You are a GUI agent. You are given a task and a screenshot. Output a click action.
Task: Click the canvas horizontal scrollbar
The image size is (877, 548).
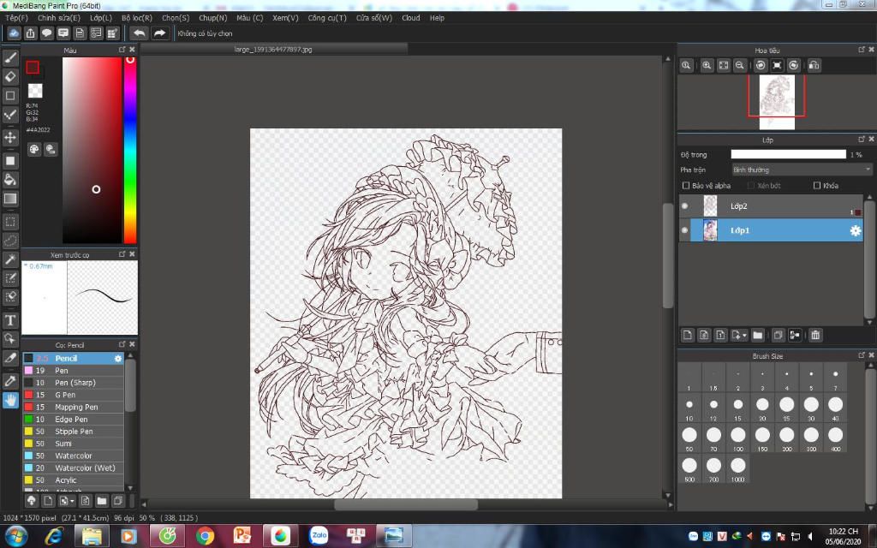[406, 504]
